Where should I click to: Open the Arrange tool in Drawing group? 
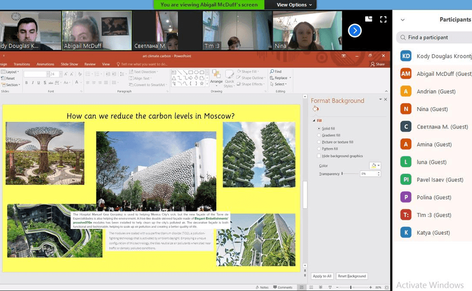[216, 78]
